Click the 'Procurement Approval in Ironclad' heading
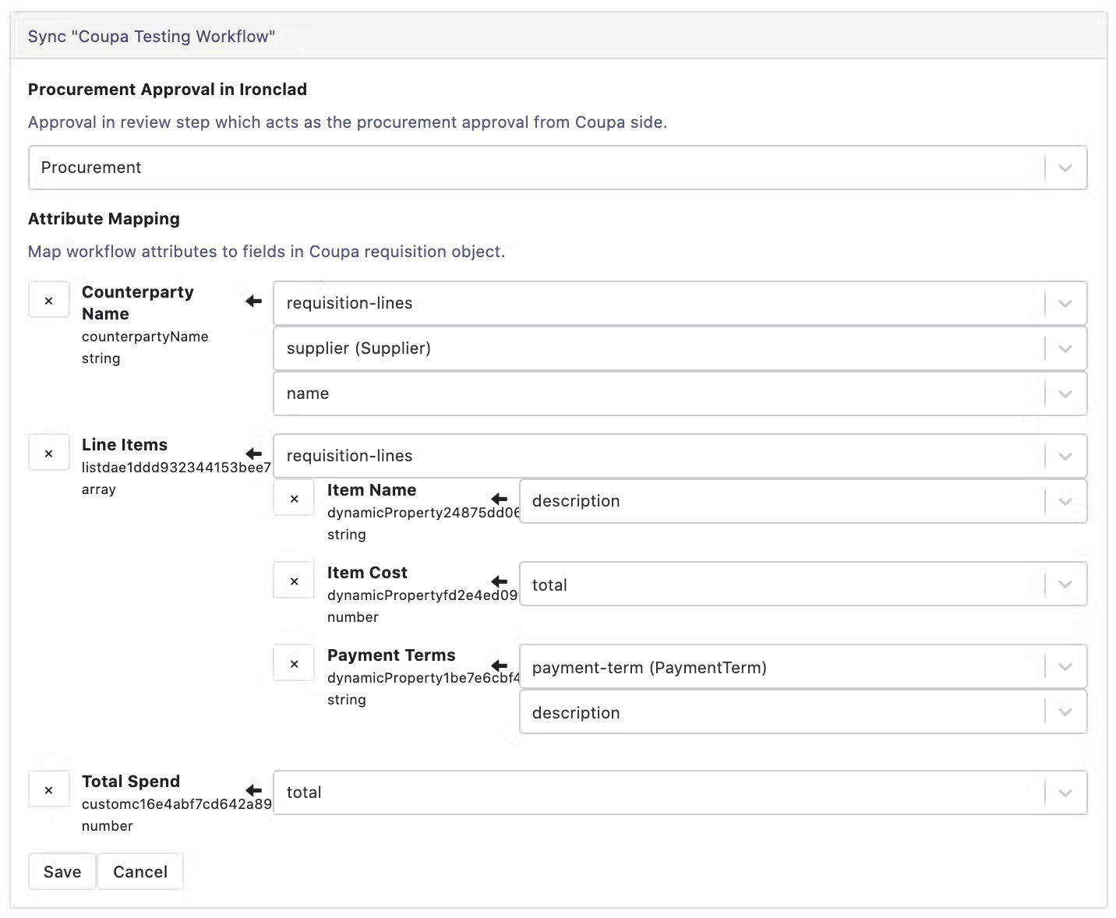The width and height of the screenshot is (1116, 918). point(168,90)
